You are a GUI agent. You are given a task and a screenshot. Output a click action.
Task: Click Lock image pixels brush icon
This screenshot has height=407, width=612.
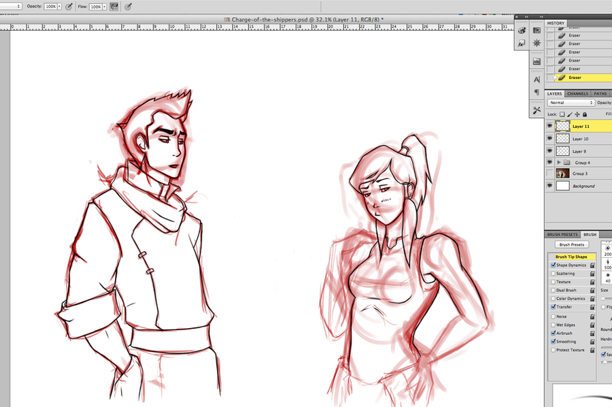(x=569, y=114)
